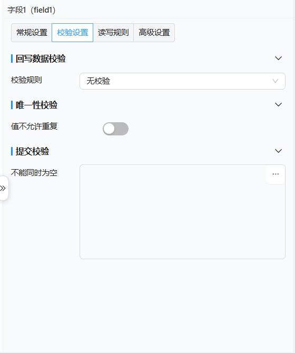Viewport: 295px width, 353px height.
Task: Click the 回写数据校验 section heading
Action: [x=41, y=58]
